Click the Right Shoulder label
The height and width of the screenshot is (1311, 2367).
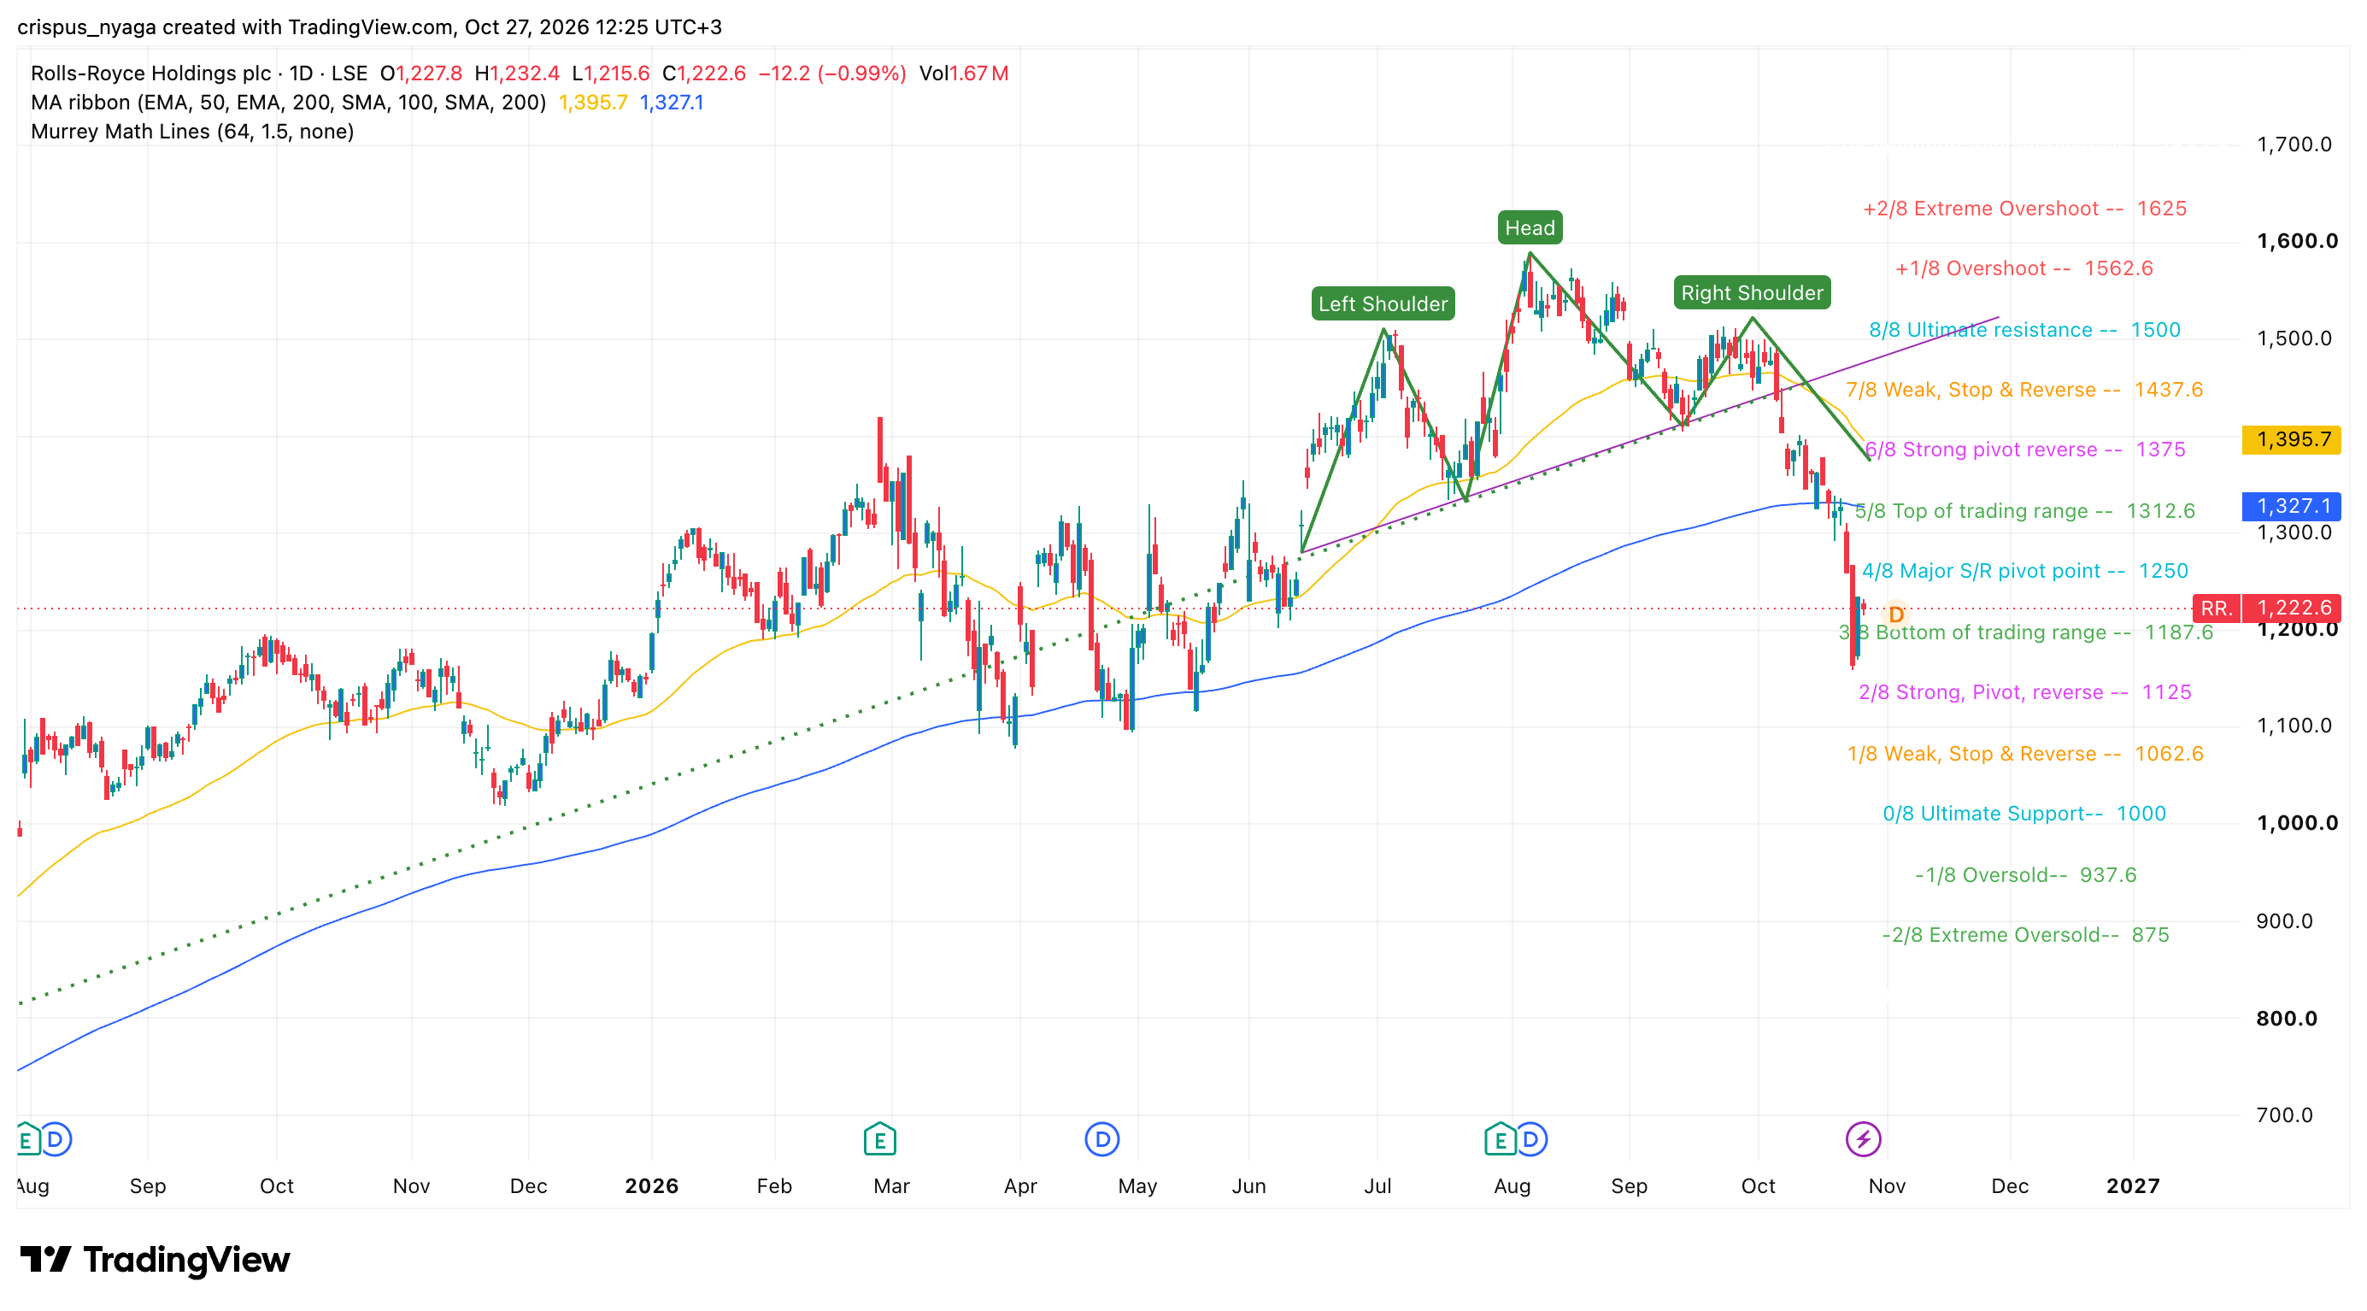(1753, 293)
